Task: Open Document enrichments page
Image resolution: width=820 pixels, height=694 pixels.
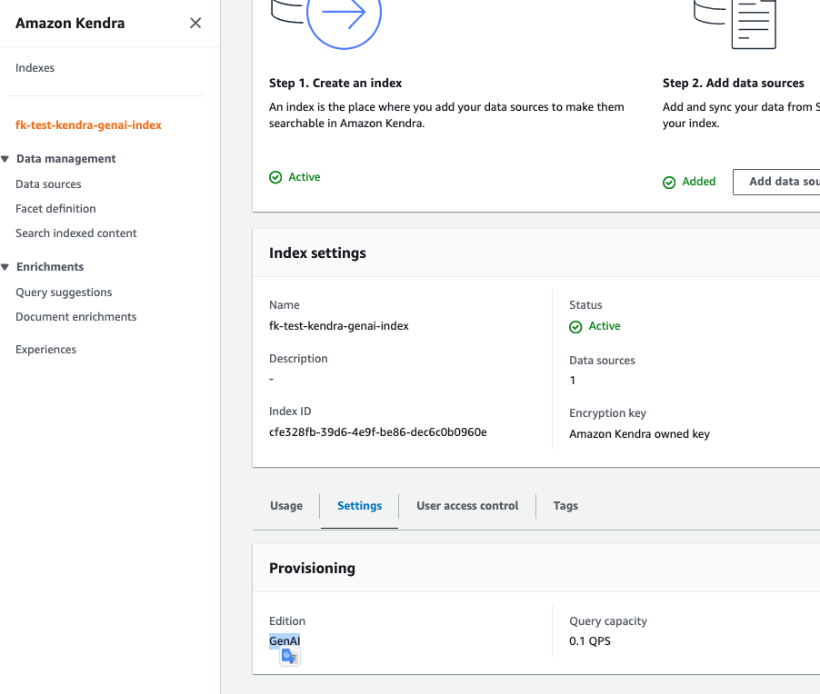Action: point(76,317)
